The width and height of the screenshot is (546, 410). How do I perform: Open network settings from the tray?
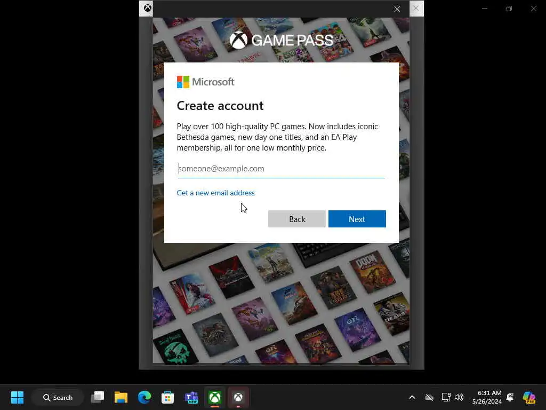click(x=446, y=397)
